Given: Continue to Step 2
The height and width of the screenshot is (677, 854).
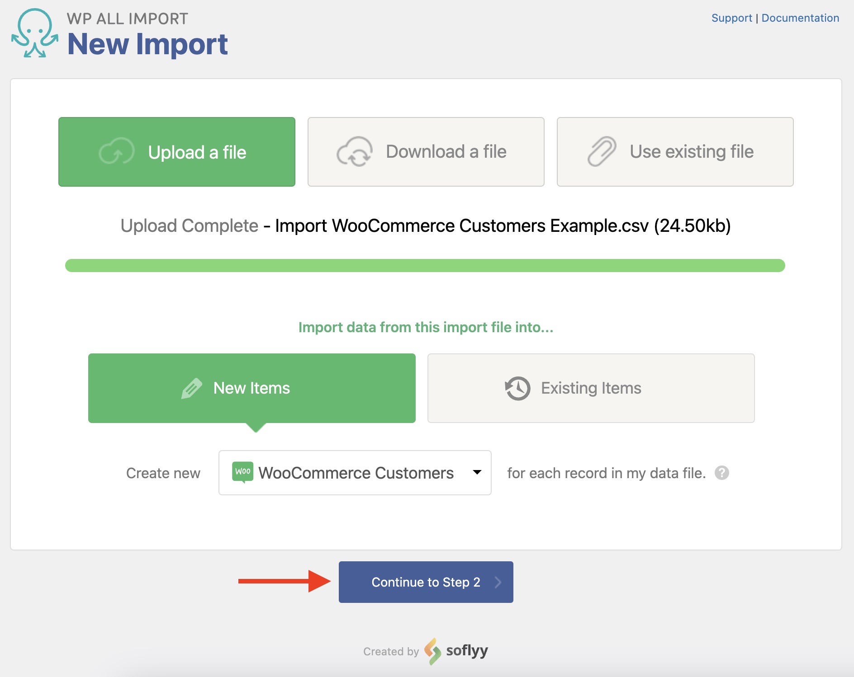Looking at the screenshot, I should (x=426, y=582).
